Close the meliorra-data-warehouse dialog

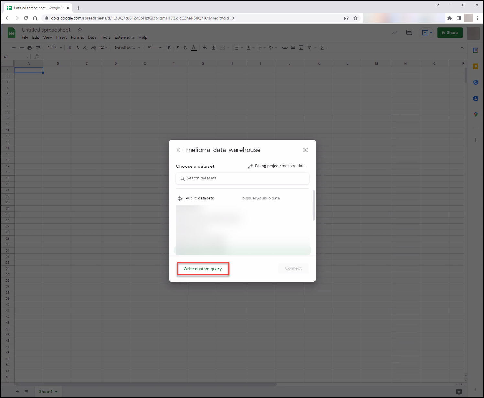[x=305, y=150]
